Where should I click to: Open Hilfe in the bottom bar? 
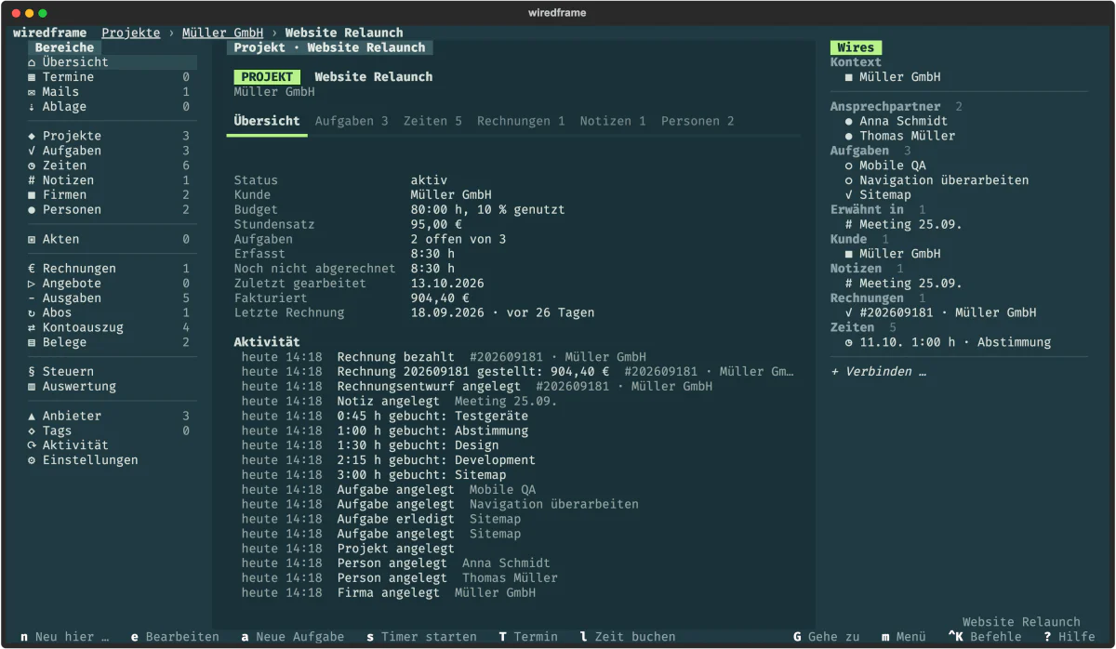(1069, 637)
